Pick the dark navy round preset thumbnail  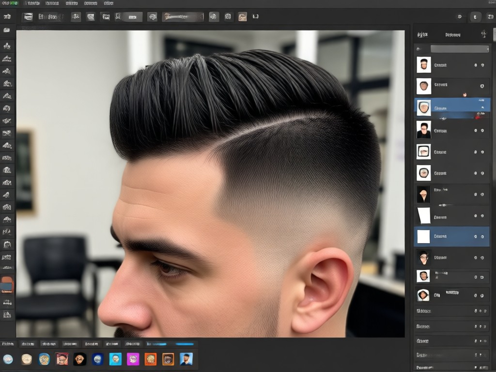[98, 359]
